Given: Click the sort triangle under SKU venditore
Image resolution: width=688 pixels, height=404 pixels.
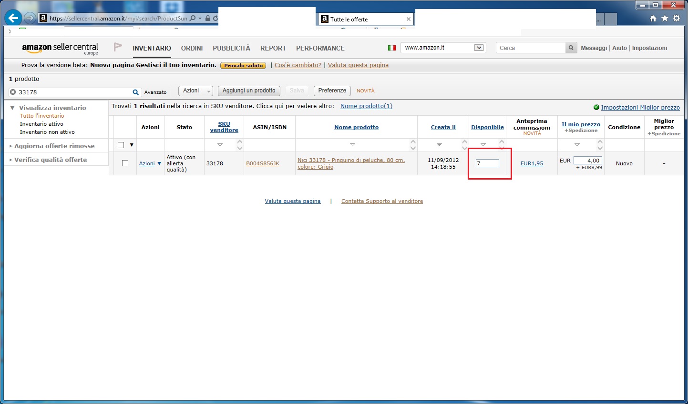Looking at the screenshot, I should coord(220,145).
